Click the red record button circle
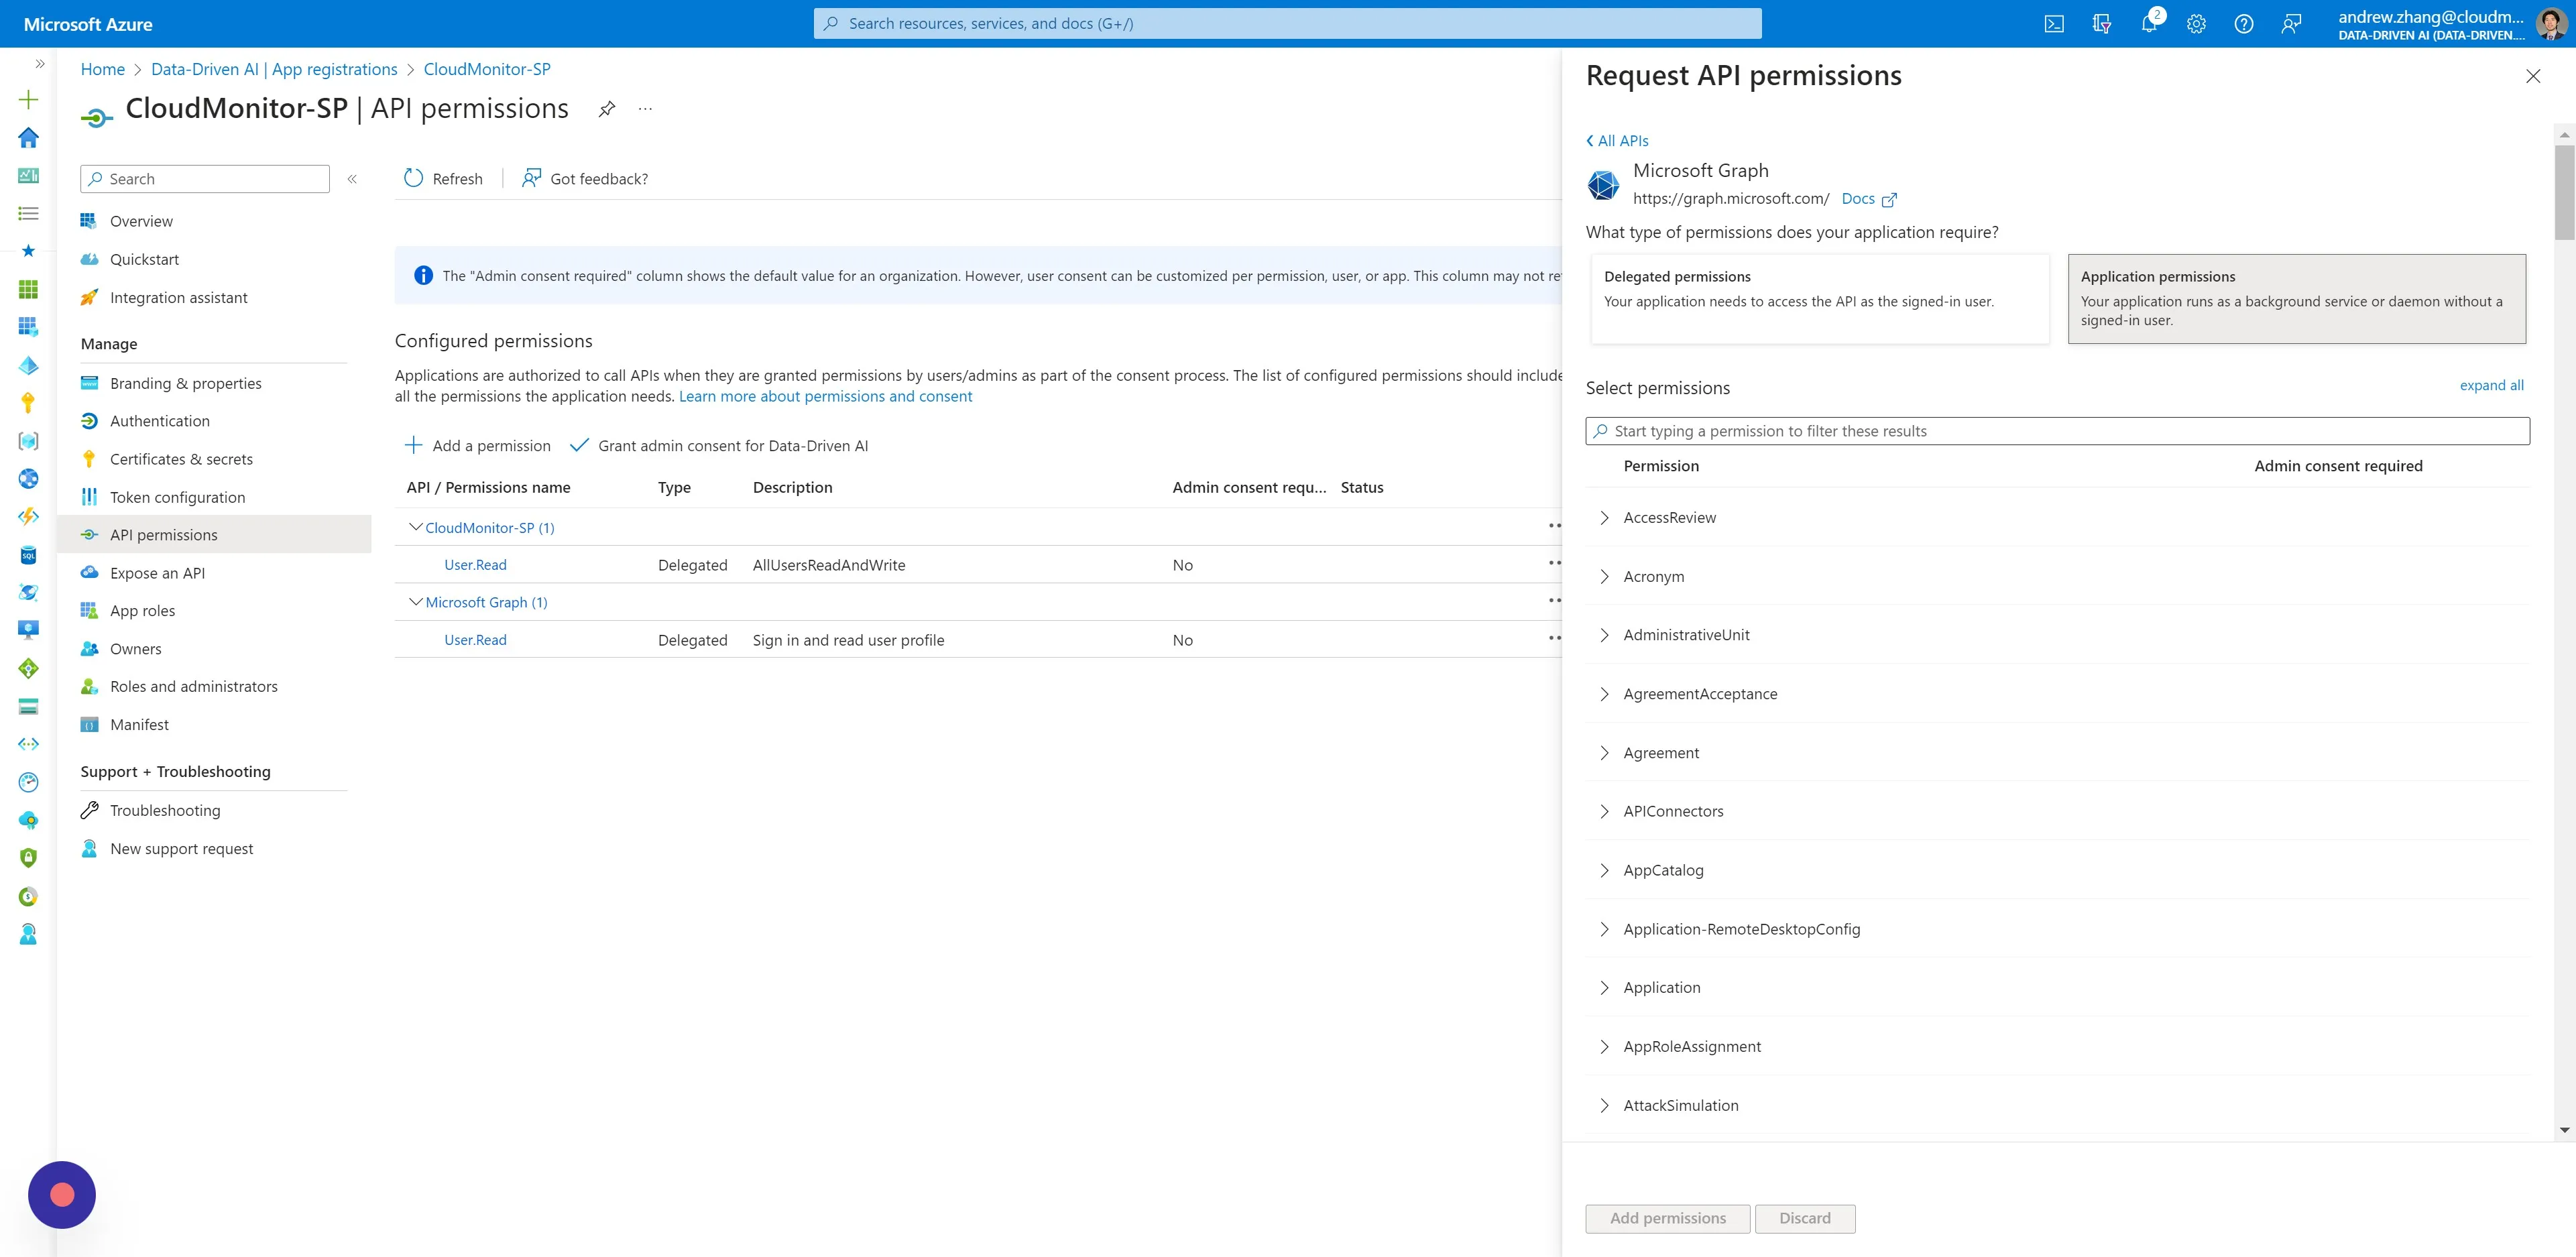 pos(62,1194)
